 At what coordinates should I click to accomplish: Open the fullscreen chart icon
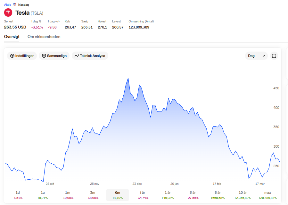[x=274, y=56]
